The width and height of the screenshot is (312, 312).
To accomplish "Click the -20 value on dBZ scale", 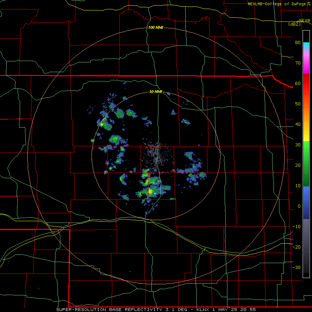I will [x=296, y=247].
